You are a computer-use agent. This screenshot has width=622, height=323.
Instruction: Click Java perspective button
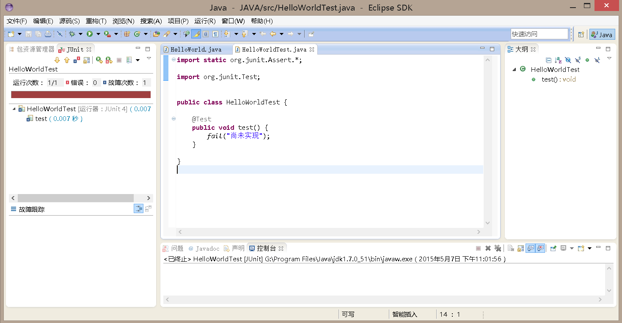tap(602, 35)
